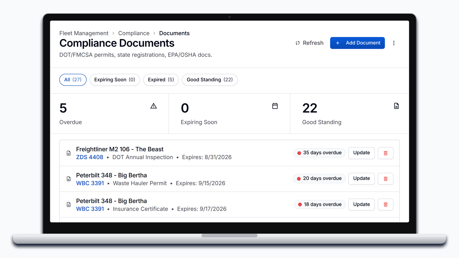
Task: Open the three-dot more options menu
Action: point(394,43)
